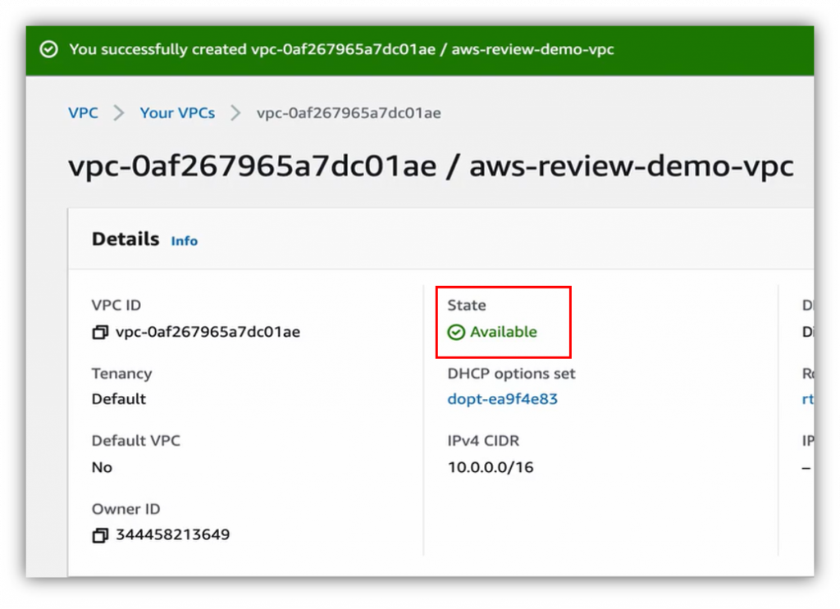The width and height of the screenshot is (840, 609).
Task: Open the Info link next to Details
Action: tap(185, 241)
